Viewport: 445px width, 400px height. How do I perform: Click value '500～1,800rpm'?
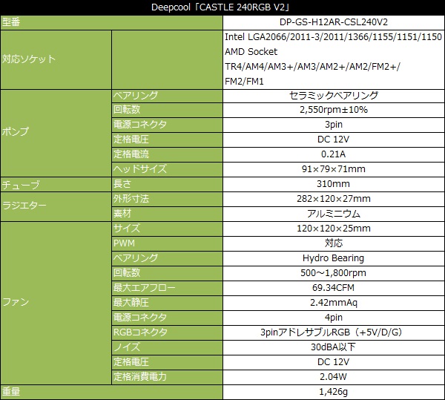pos(334,273)
